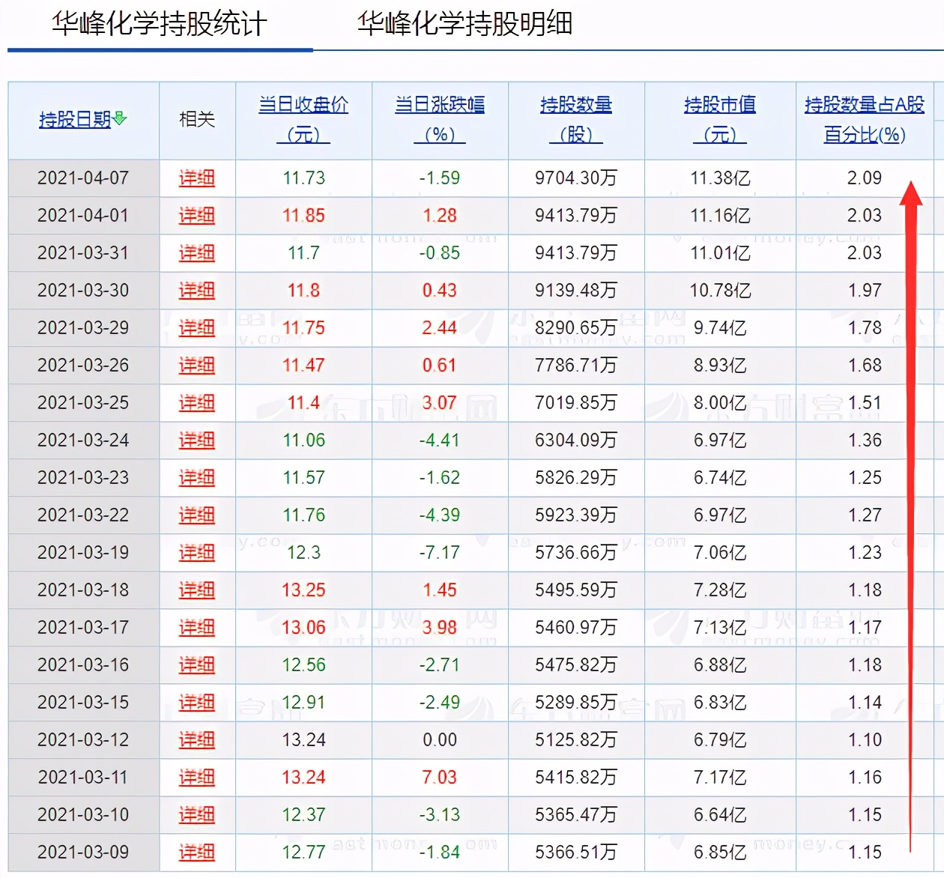Viewport: 944px width, 878px height.
Task: Select closing price 12.77
Action: pos(303,853)
